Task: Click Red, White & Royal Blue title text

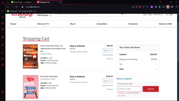Action: tap(49, 77)
